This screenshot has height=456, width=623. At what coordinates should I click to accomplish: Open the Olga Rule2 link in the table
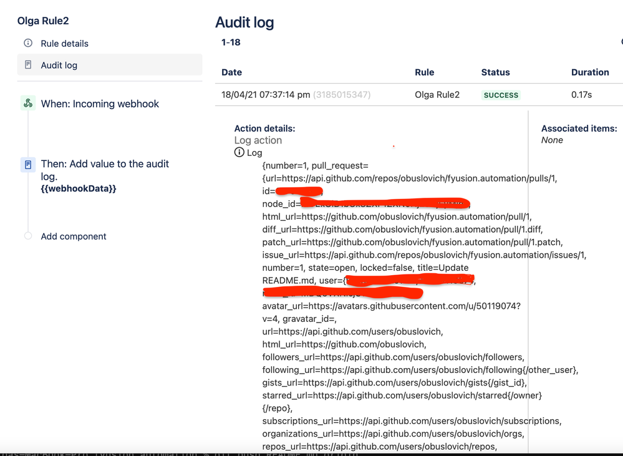[x=437, y=95]
